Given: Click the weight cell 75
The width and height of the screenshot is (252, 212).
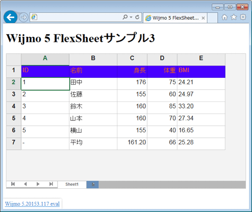Looking at the screenshot, I should point(162,83).
